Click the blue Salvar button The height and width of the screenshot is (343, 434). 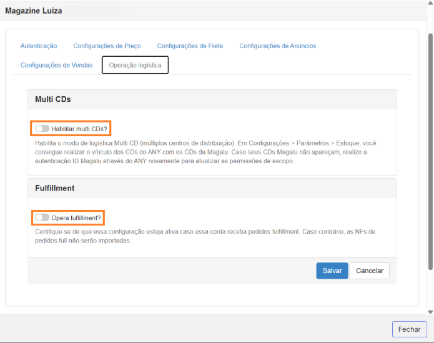pos(332,271)
